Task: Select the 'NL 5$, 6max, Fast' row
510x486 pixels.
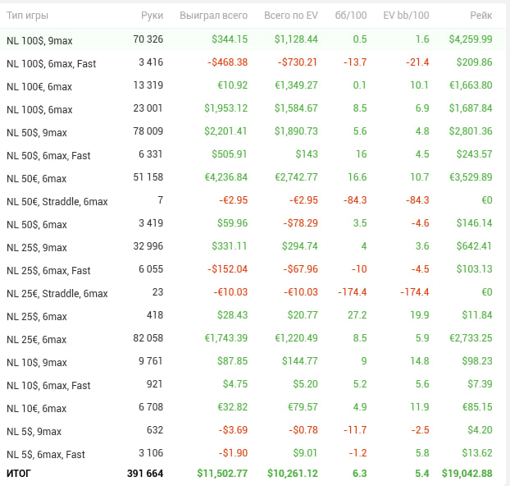Action: tap(253, 453)
